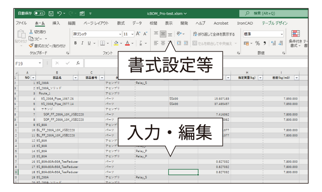Toggle the AutoSave (自動保存) switch
The height and width of the screenshot is (192, 322).
point(40,13)
